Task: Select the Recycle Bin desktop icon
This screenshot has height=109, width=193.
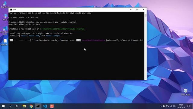Action: [186, 92]
